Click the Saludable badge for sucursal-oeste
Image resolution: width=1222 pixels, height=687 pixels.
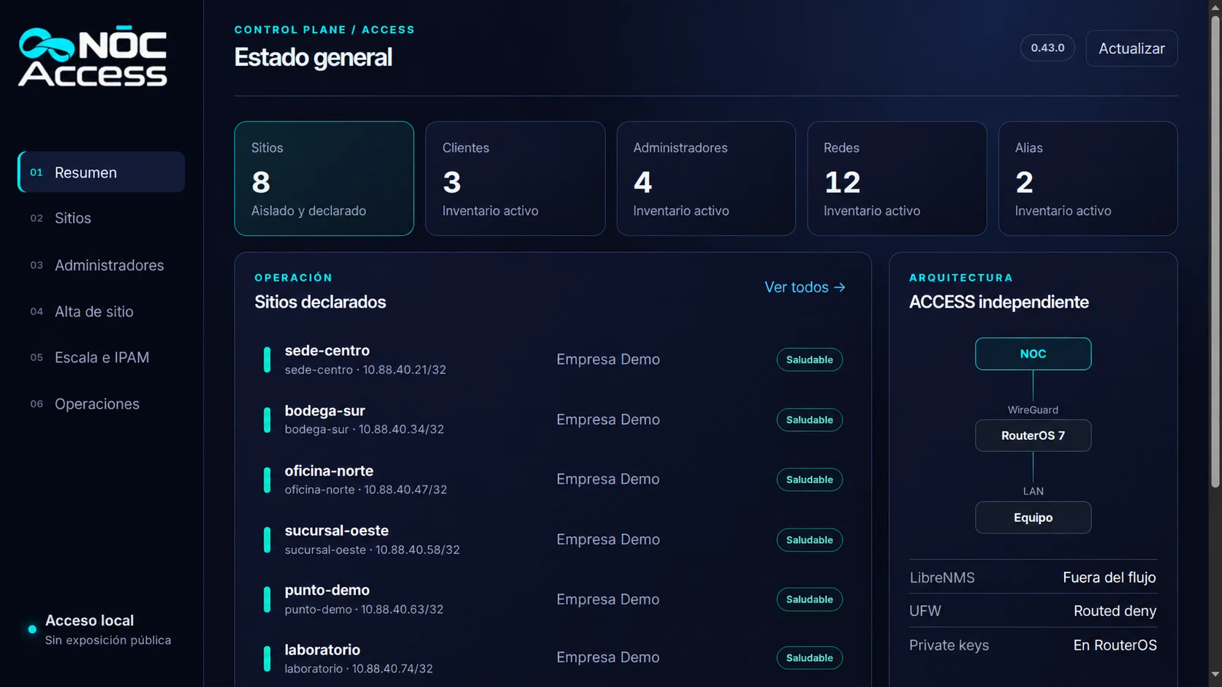(809, 539)
